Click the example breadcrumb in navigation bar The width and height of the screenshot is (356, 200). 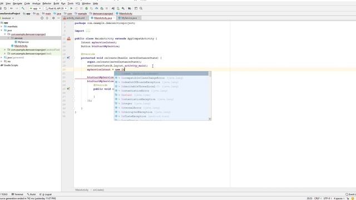81,13
